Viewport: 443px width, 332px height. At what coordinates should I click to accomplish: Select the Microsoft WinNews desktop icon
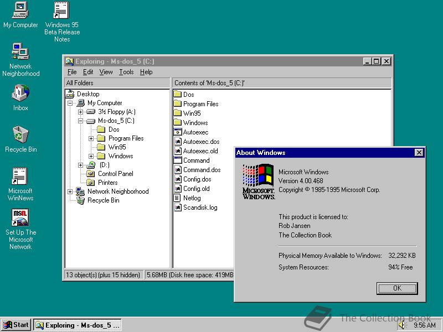click(x=20, y=184)
